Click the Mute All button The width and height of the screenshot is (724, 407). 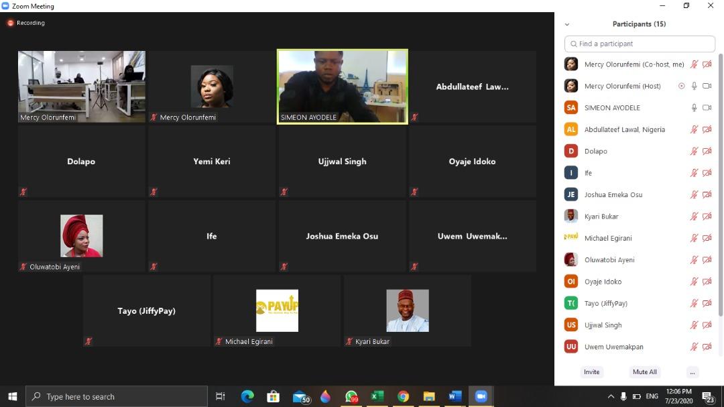(x=645, y=372)
